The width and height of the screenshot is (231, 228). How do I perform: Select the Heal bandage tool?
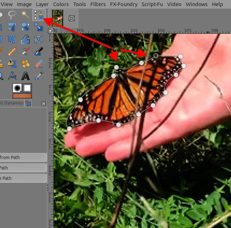click(25, 64)
